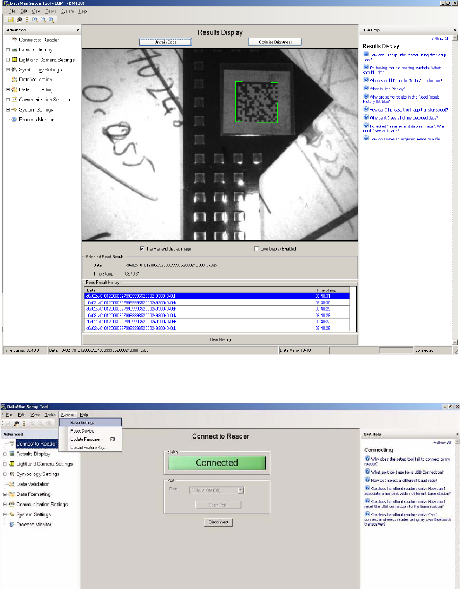Screen dimensions: 460x589
Task: Open the Data Validation icon in the bottom window tree
Action: point(12,484)
